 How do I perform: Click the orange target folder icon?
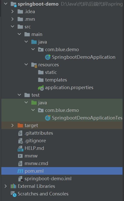pyautogui.click(x=20, y=125)
